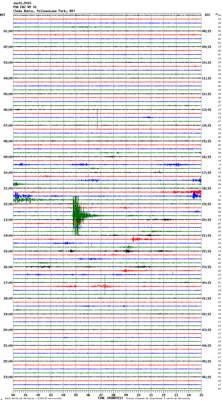Click the 'UTC' timezone header
The height and width of the screenshot is (402, 222).
pos(207,15)
